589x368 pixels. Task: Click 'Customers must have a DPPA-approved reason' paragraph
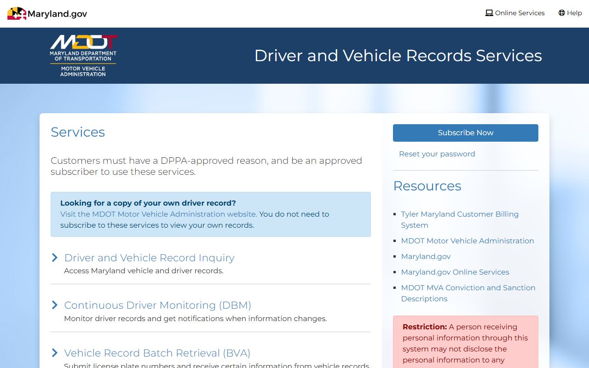click(206, 166)
